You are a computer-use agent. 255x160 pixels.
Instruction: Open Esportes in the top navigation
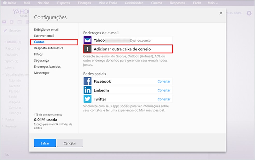63,3
